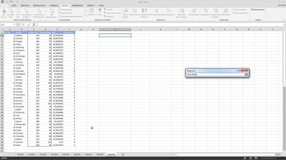Click the range field in Regression dialog

(215, 75)
